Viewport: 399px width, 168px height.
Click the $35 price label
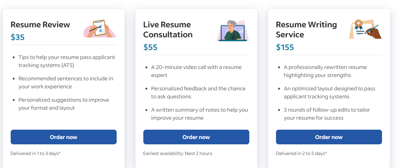point(18,37)
